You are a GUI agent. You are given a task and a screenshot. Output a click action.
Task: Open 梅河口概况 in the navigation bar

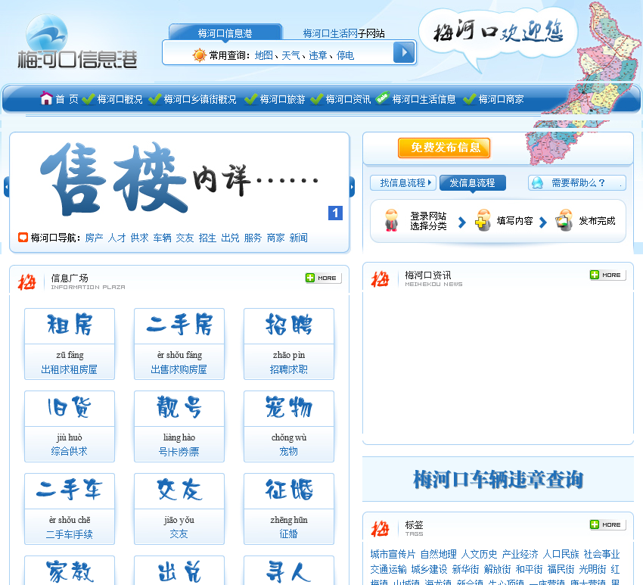[x=120, y=99]
